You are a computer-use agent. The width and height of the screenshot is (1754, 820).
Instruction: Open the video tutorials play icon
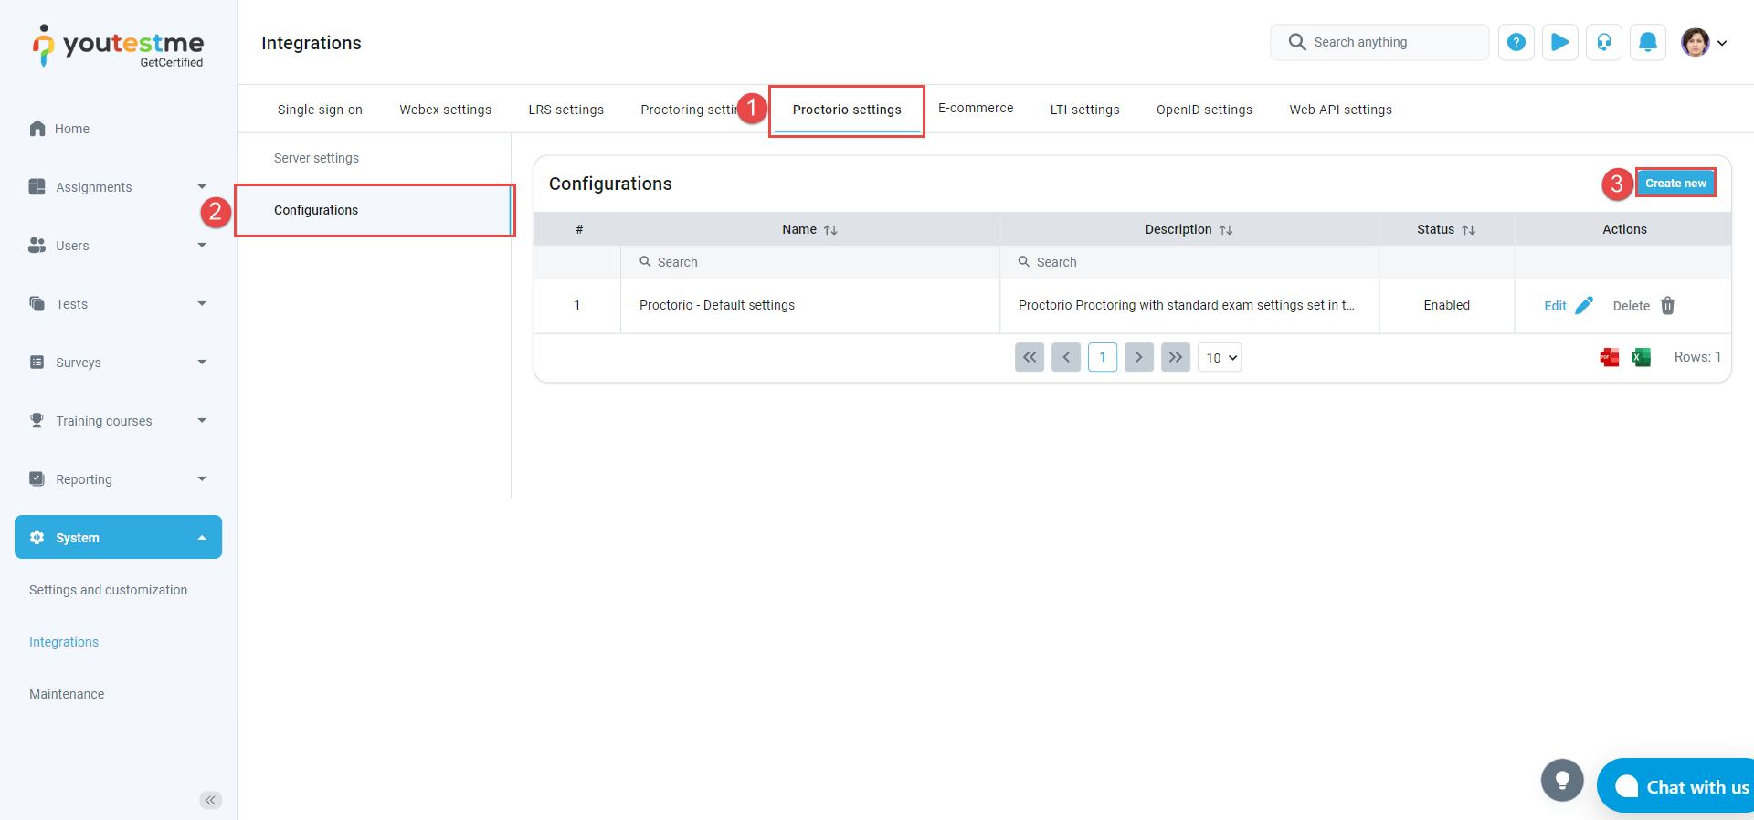[x=1559, y=43]
